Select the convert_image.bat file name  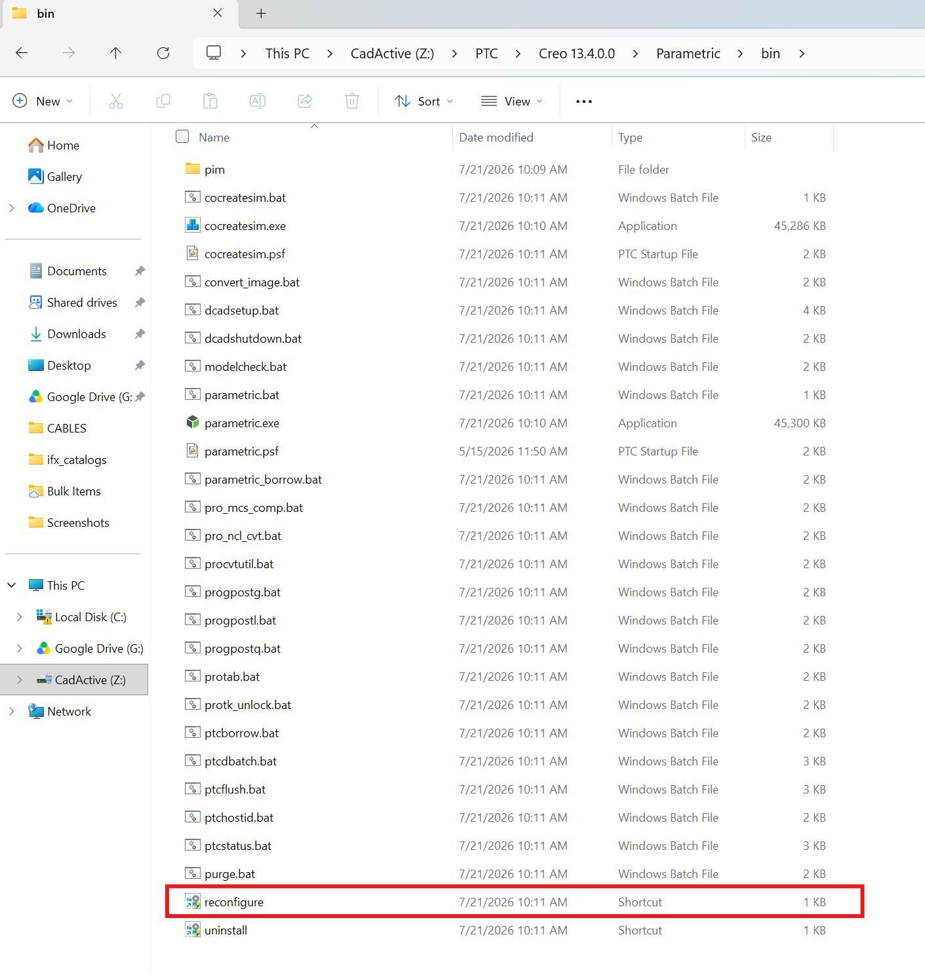click(x=252, y=282)
